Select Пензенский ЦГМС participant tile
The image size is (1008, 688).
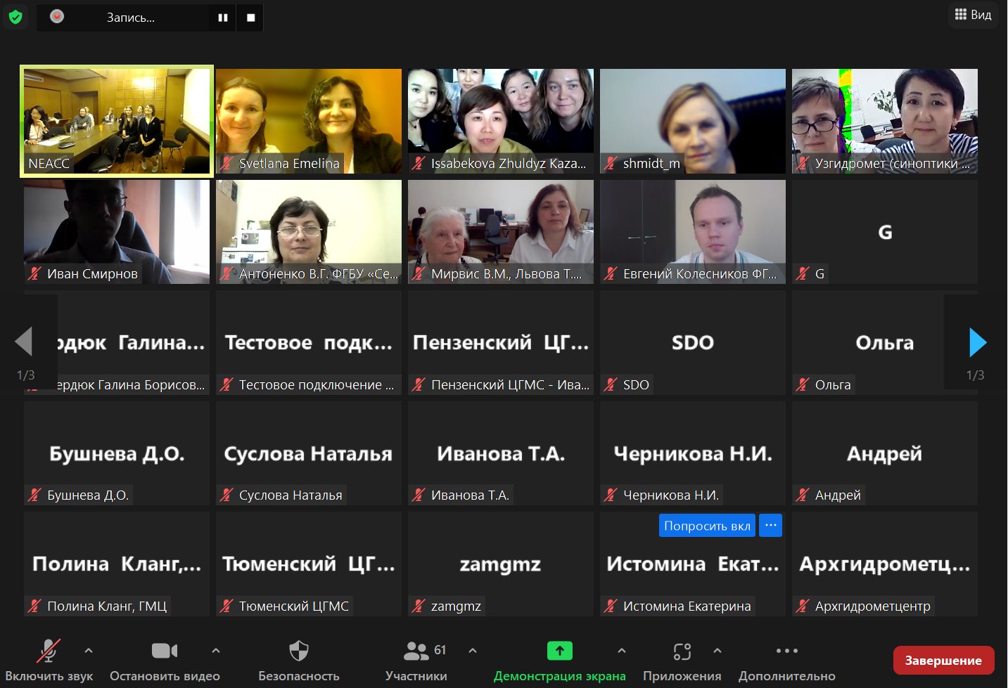point(501,342)
